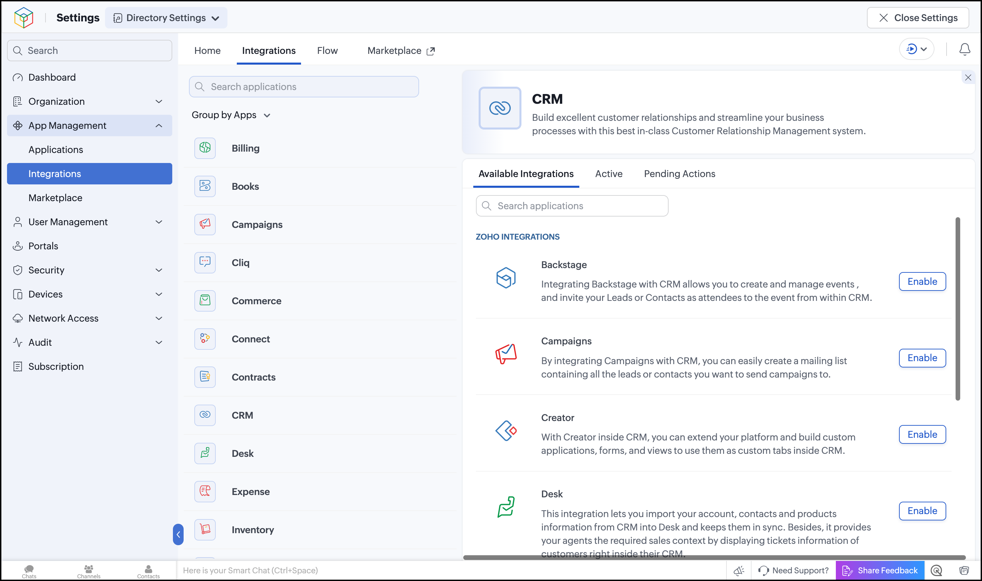
Task: Enable the Creator integration
Action: click(922, 434)
